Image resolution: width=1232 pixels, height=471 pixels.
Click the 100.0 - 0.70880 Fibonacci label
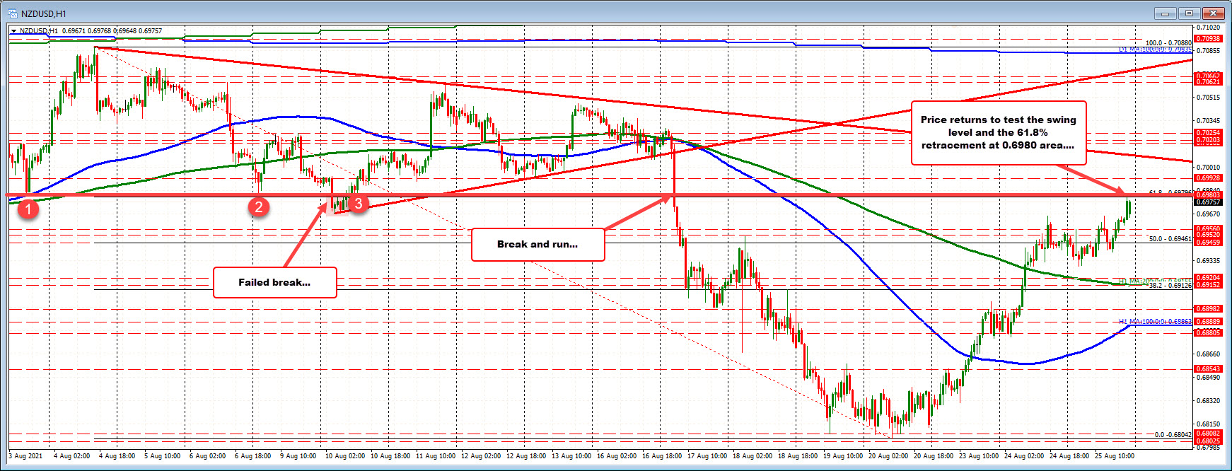[1168, 43]
